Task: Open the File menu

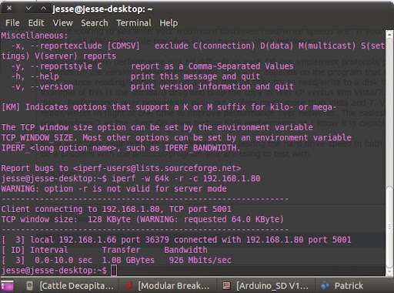Action: coord(12,23)
